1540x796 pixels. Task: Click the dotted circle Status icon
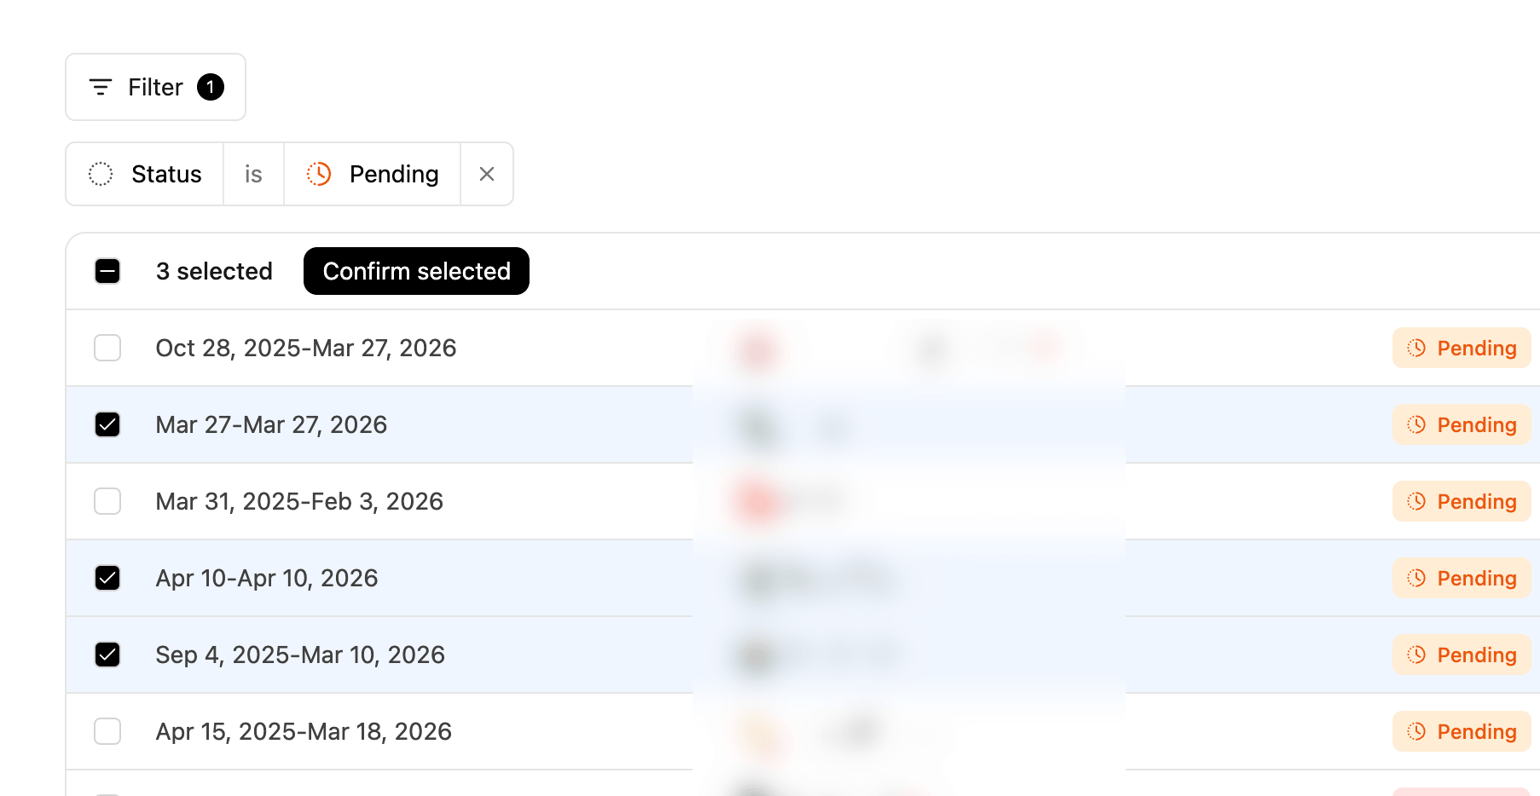pyautogui.click(x=101, y=174)
